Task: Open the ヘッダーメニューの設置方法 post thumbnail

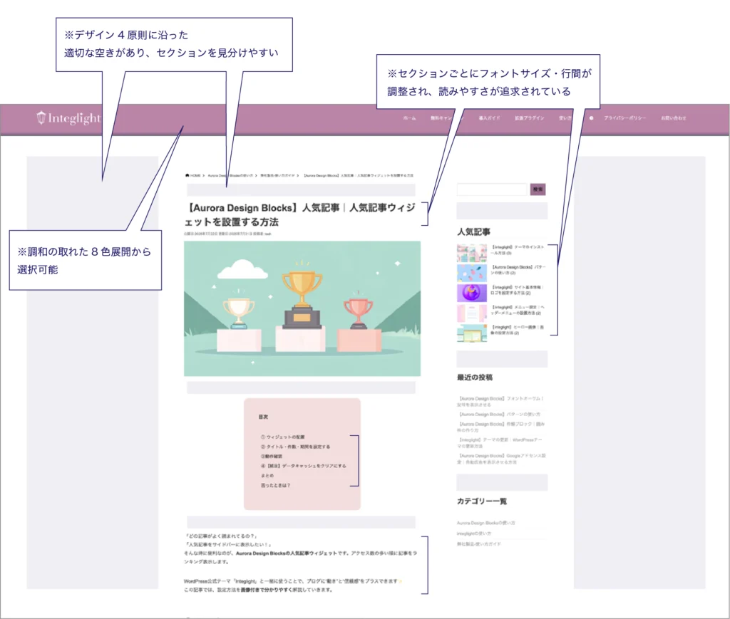Action: (x=471, y=313)
